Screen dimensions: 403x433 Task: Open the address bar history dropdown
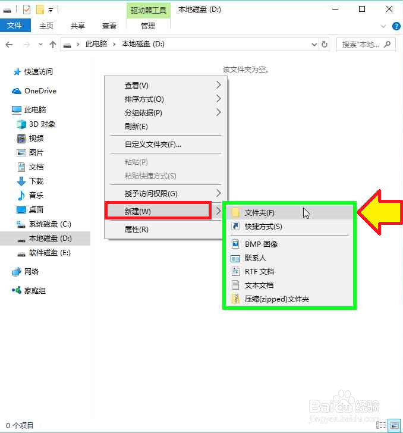click(314, 45)
